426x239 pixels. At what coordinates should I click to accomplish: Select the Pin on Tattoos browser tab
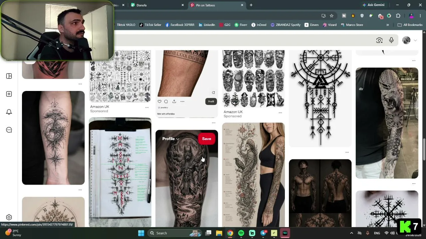[x=216, y=5]
